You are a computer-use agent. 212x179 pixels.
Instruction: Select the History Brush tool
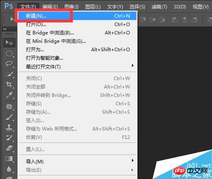[x=9, y=138]
